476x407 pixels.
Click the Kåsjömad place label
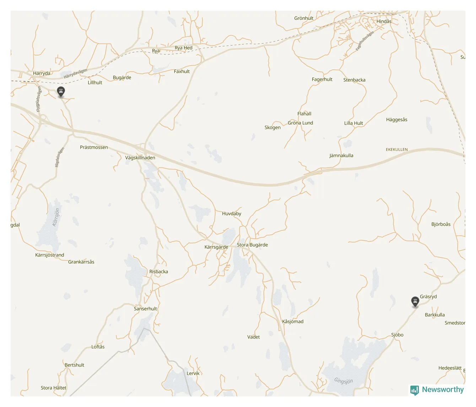[x=293, y=321]
